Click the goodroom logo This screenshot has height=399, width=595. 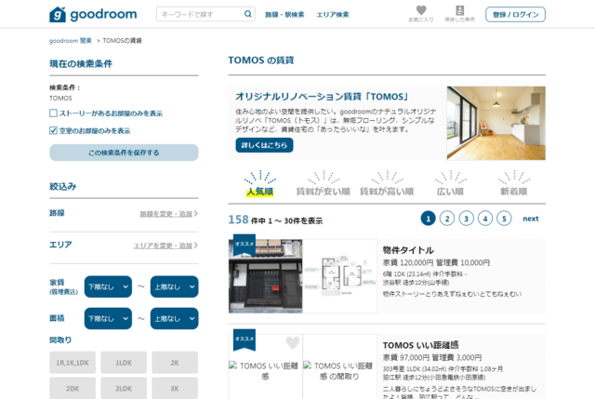tap(93, 15)
